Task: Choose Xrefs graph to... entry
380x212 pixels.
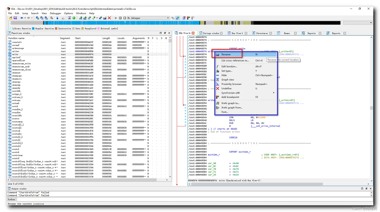Action: tap(246, 103)
